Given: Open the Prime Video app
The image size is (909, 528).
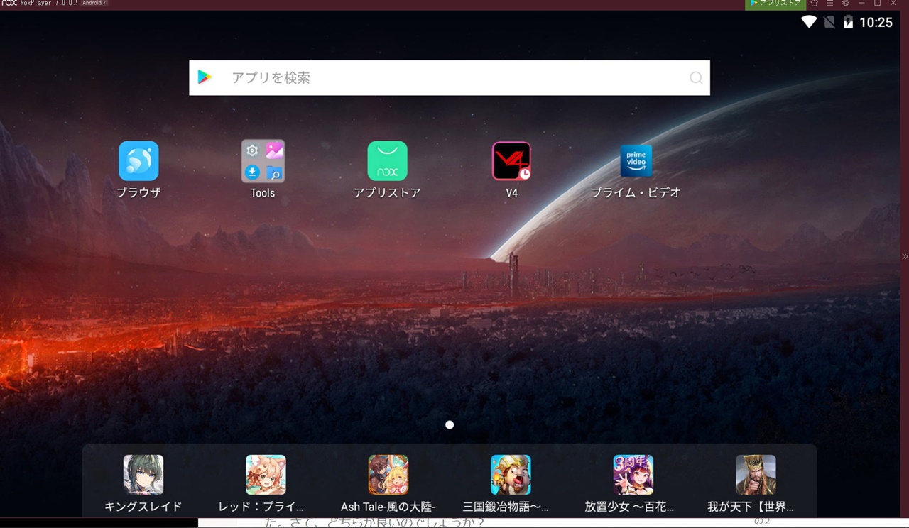Looking at the screenshot, I should coord(636,161).
